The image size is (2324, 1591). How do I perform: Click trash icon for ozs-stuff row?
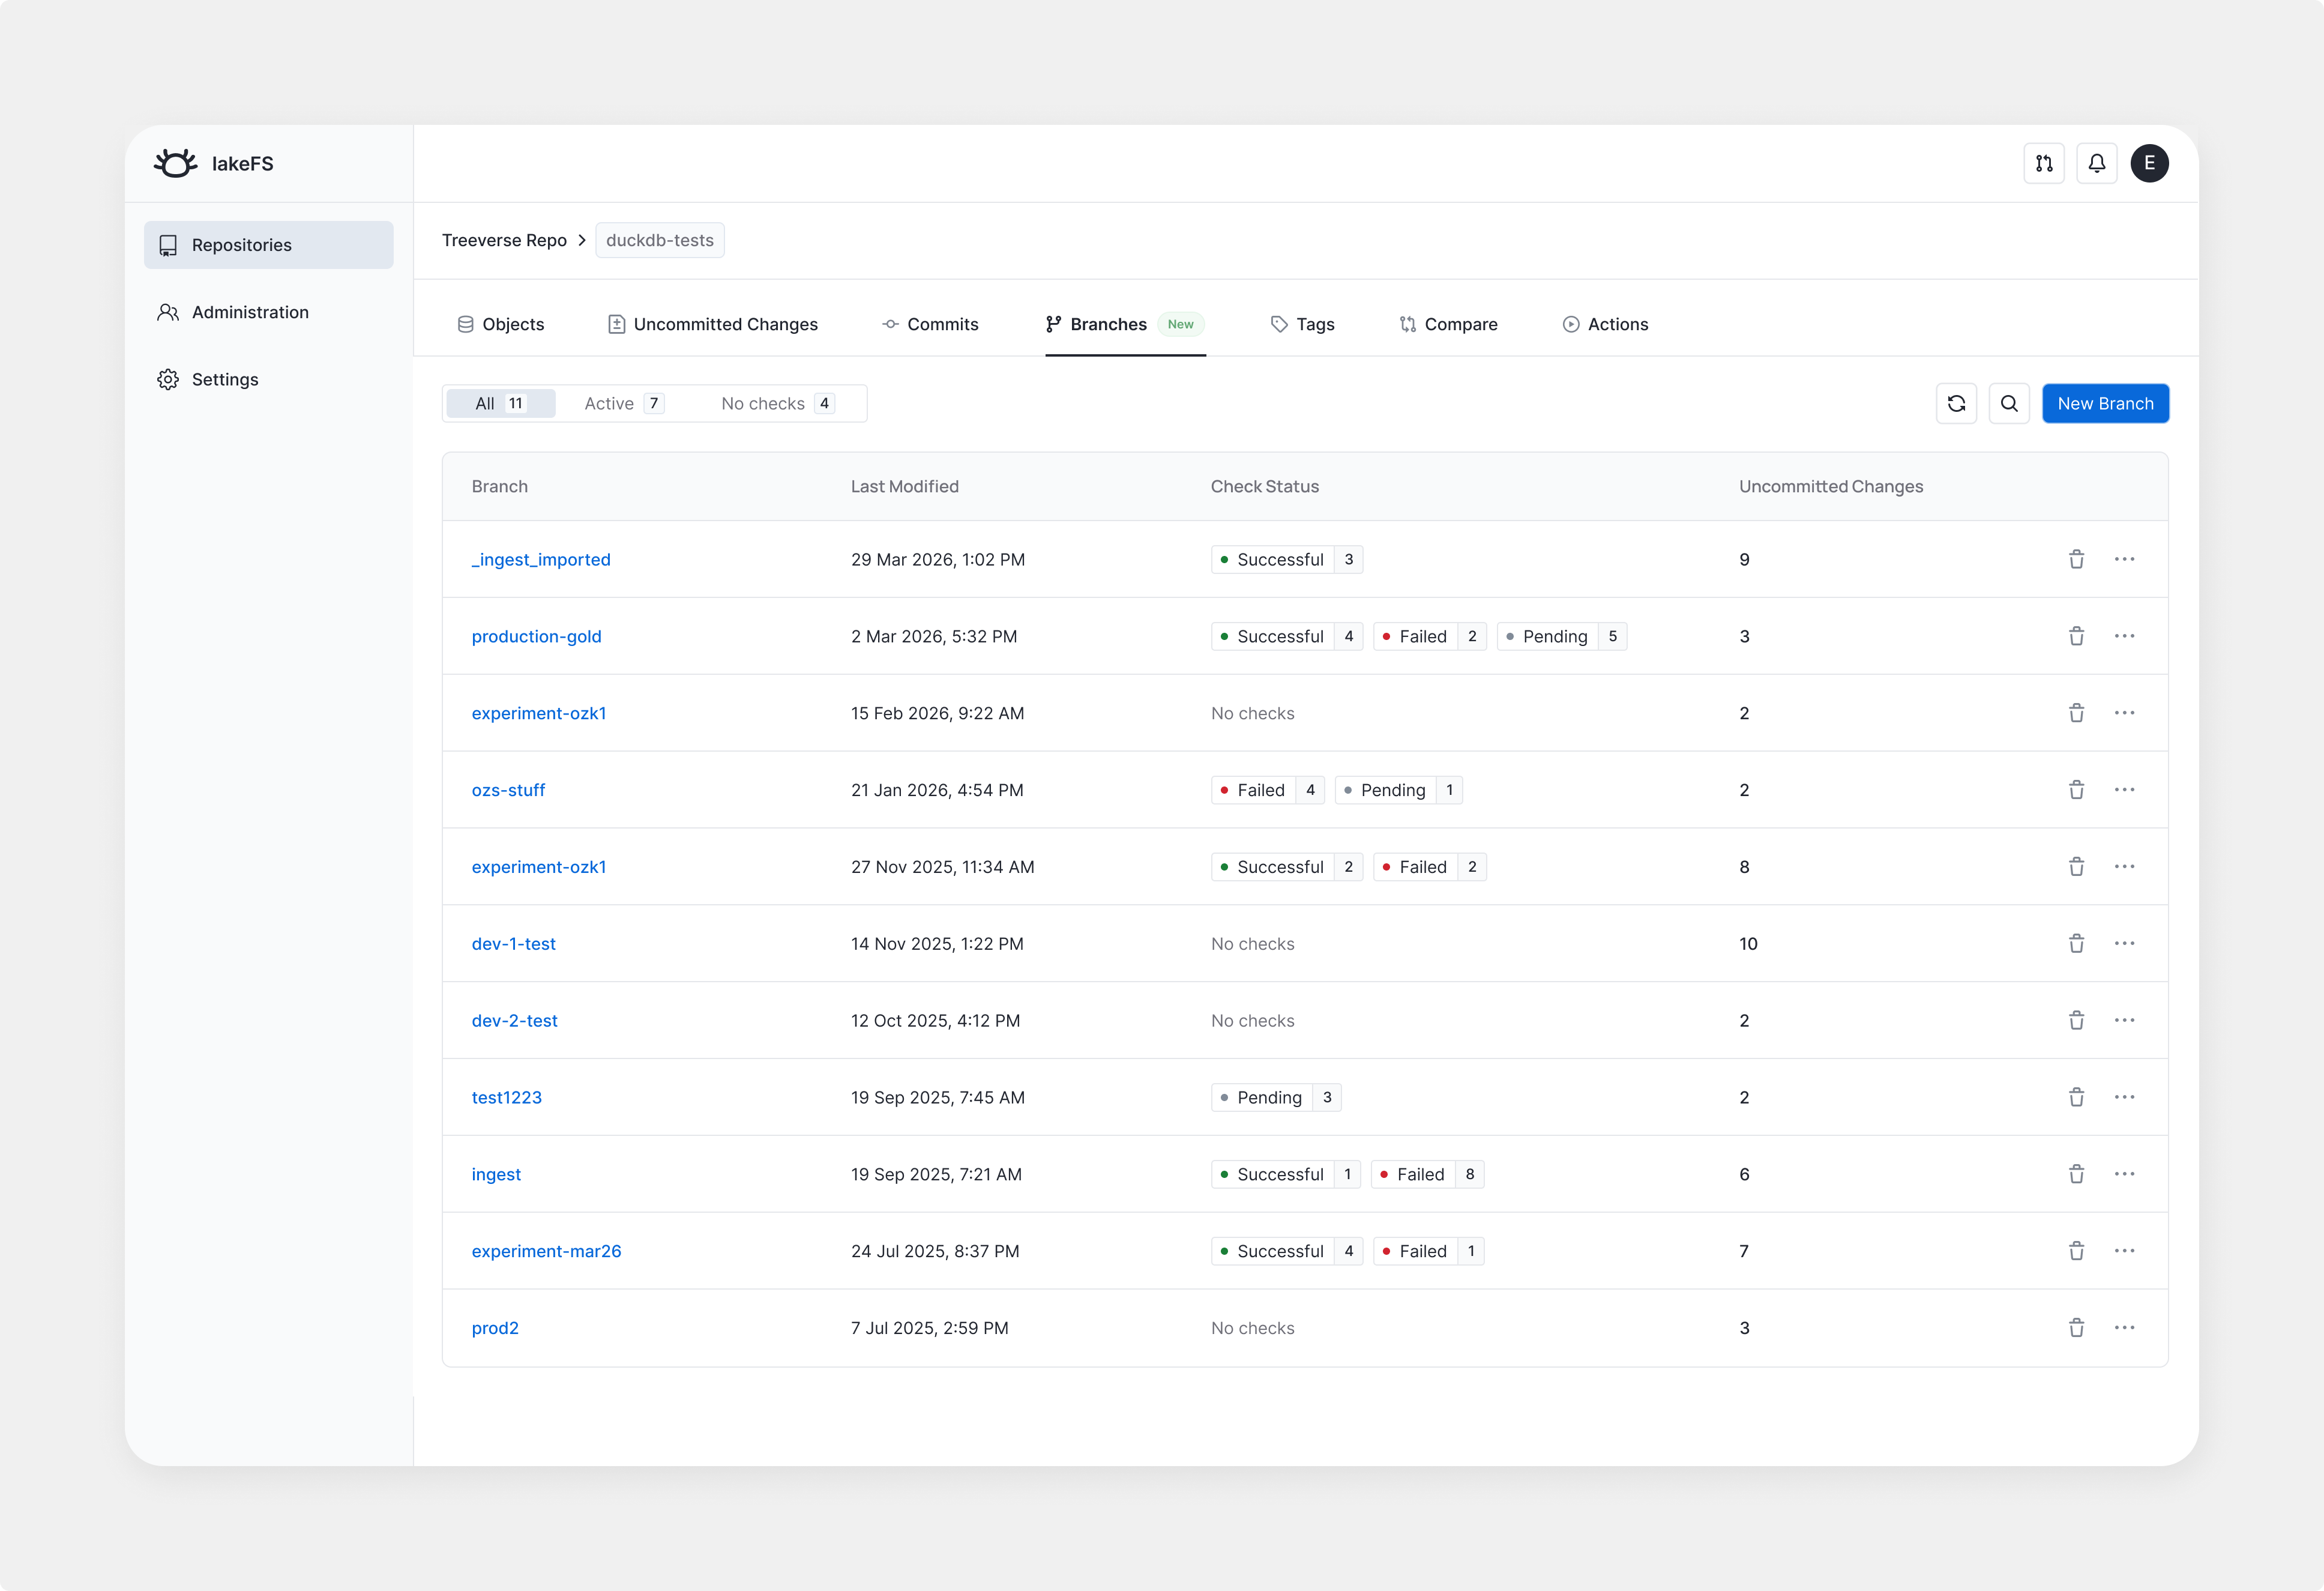[2076, 790]
